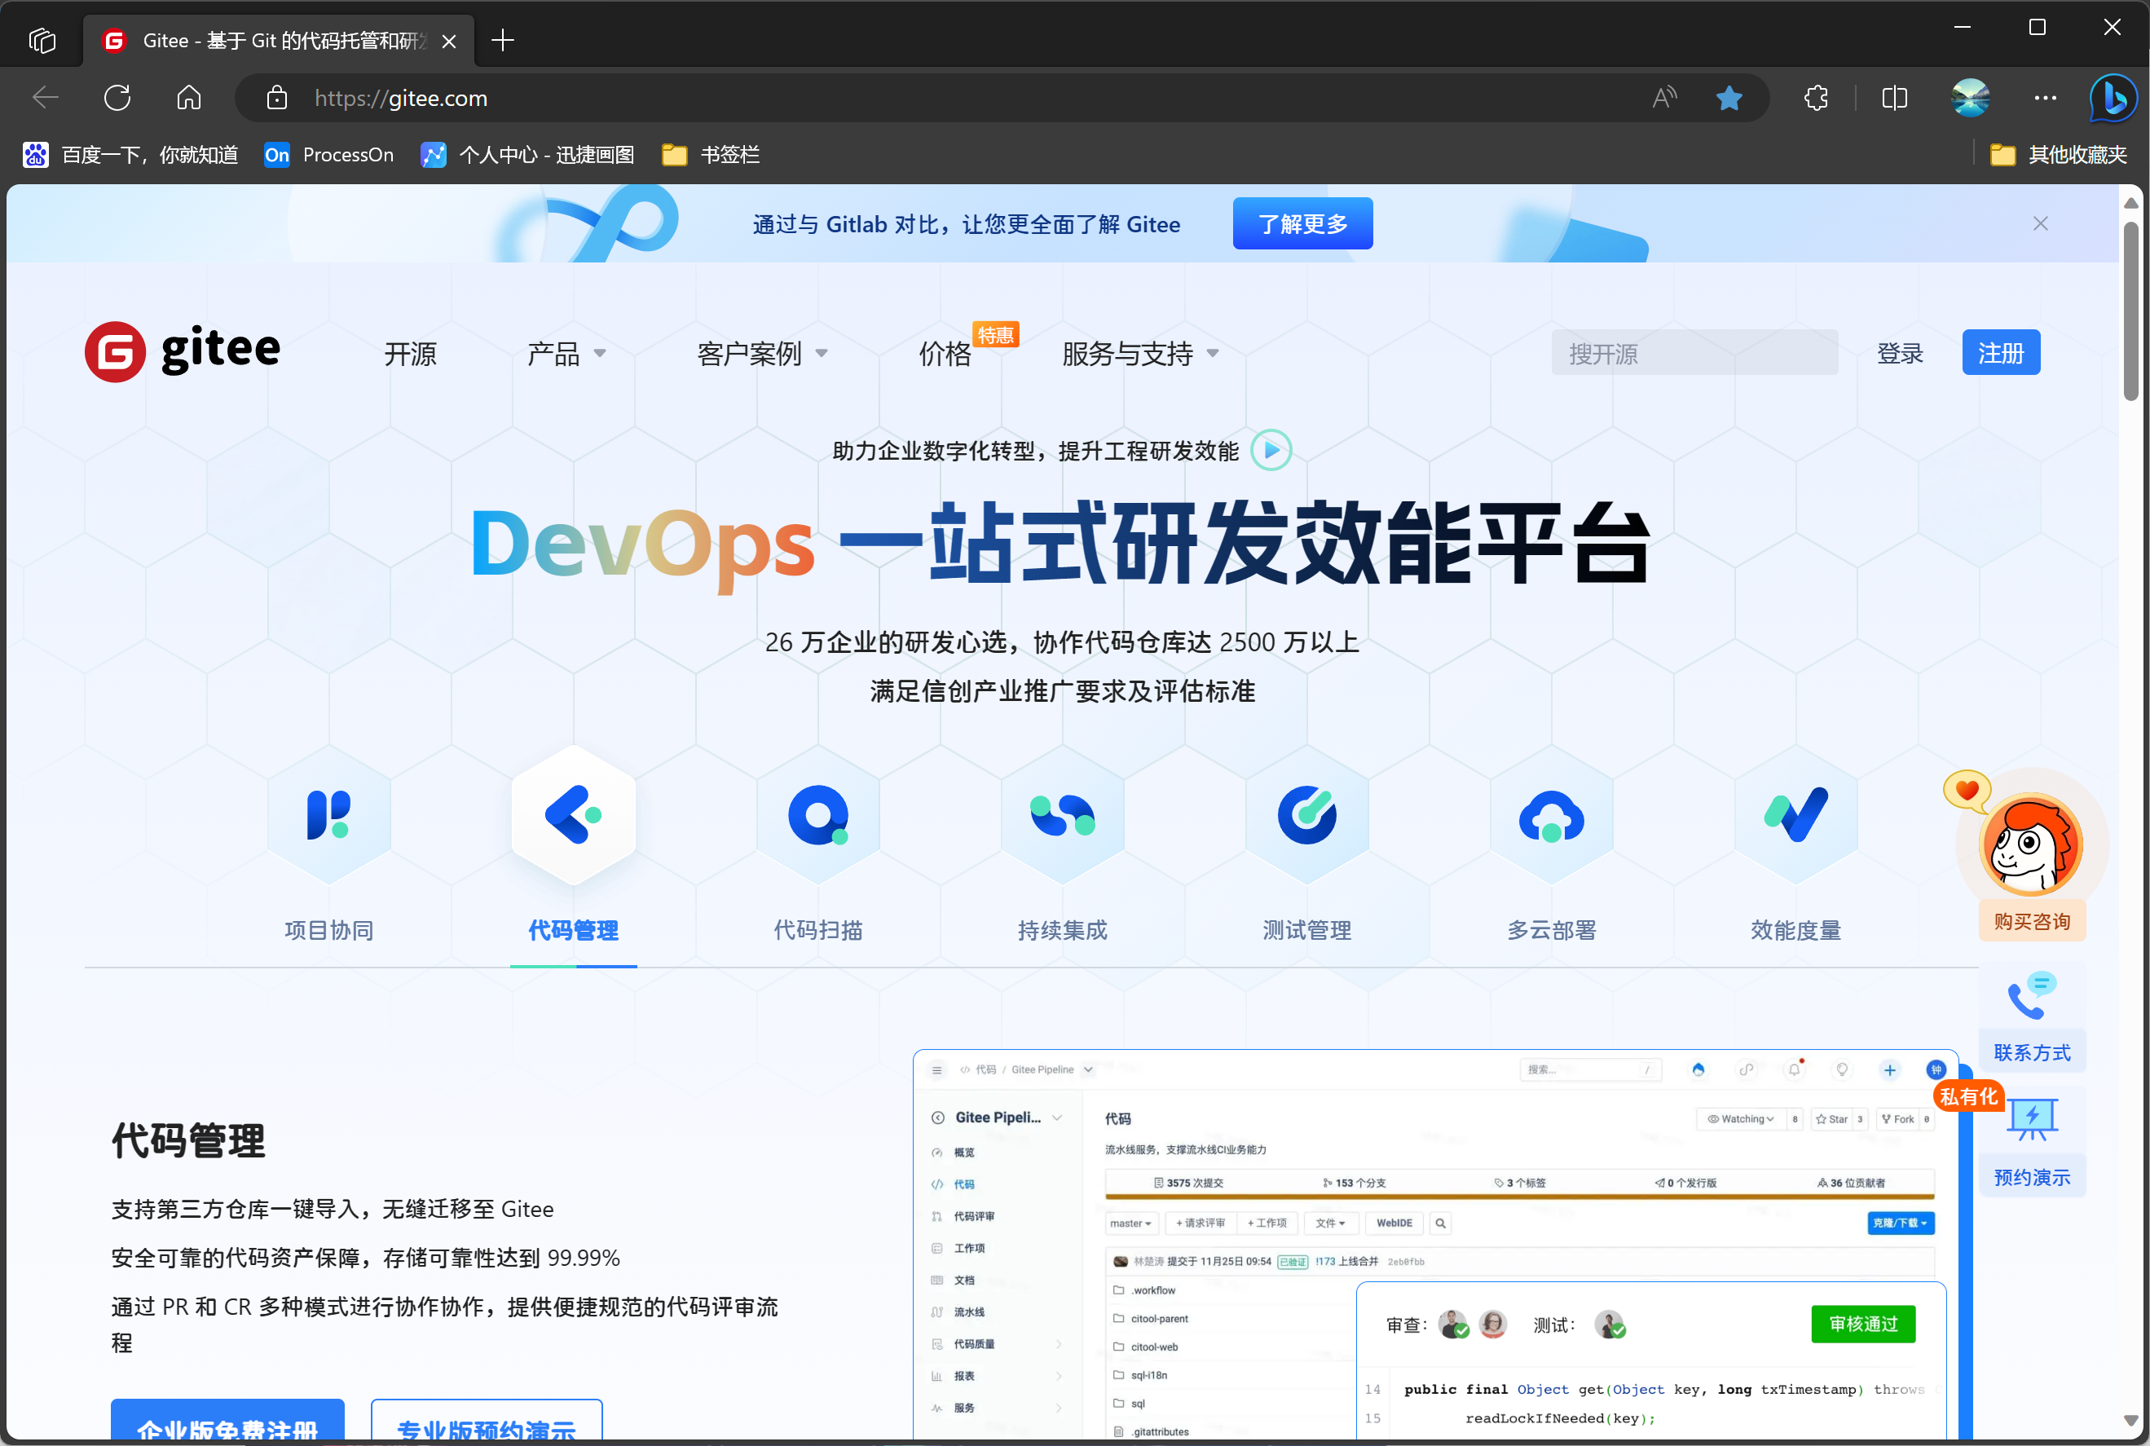Screen dimensions: 2150x1446
Task: Open the 持续集成 product icon
Action: coord(1062,815)
